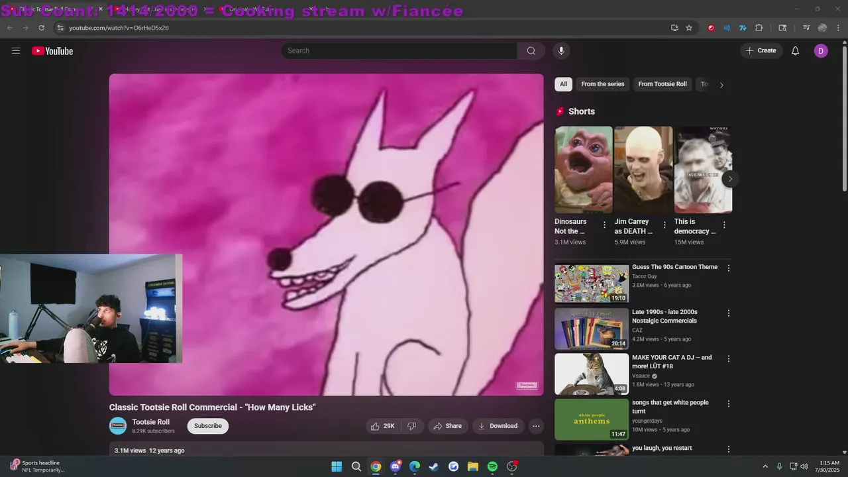Open more actions menu beside Download
Image resolution: width=848 pixels, height=477 pixels.
tap(536, 426)
